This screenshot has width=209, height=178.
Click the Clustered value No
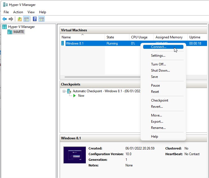tap(186, 148)
